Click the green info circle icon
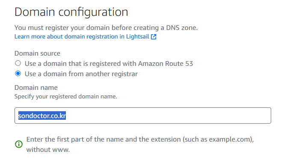Screen dimensions: 281x160 (x=19, y=144)
